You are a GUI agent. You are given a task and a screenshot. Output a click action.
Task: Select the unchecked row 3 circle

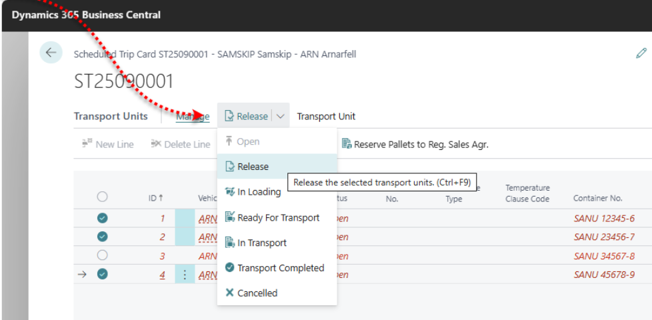pos(103,255)
